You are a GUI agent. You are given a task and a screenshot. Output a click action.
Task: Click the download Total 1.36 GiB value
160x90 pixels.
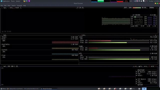(153, 75)
